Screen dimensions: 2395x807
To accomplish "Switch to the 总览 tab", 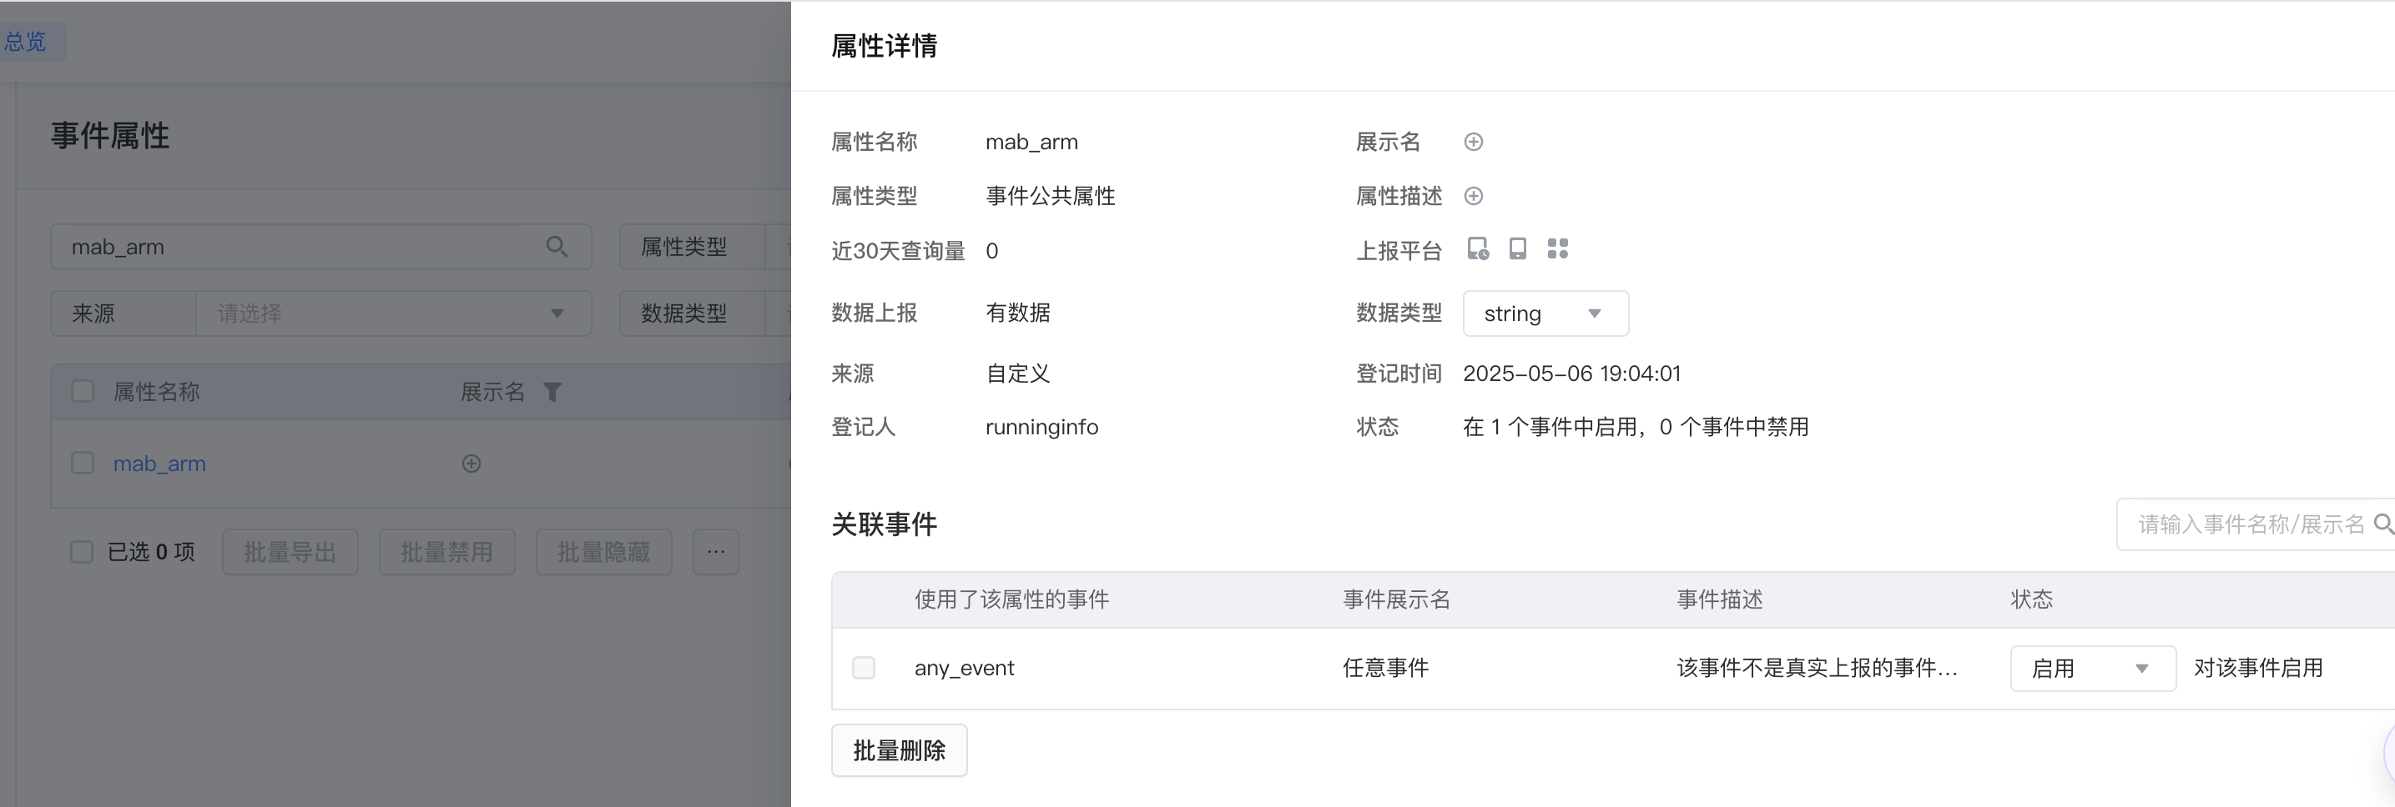I will 25,42.
